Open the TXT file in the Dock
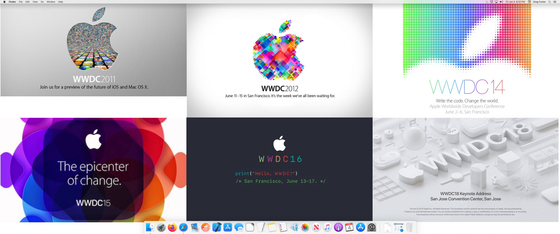560x234 pixels. 388,227
